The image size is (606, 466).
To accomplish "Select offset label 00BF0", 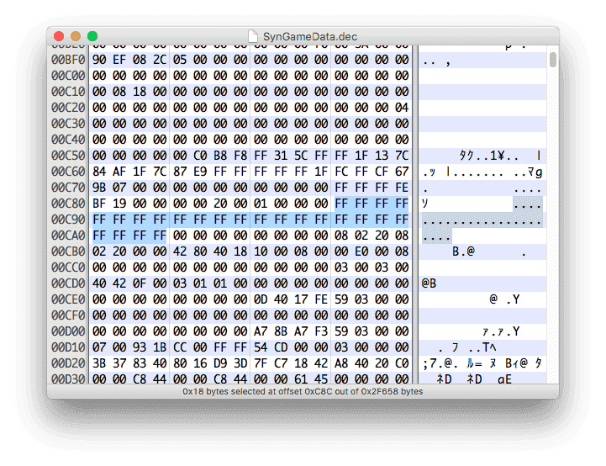I will tap(68, 60).
